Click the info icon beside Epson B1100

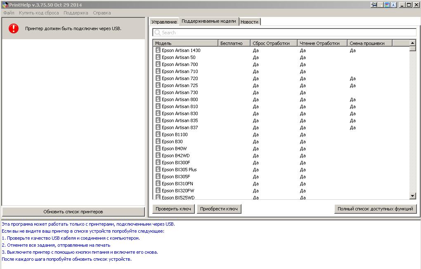(158, 134)
